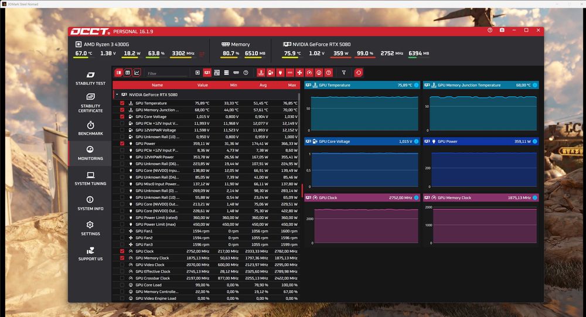This screenshot has width=586, height=317.
Task: Take a screenshot with the camera icon
Action: click(502, 30)
